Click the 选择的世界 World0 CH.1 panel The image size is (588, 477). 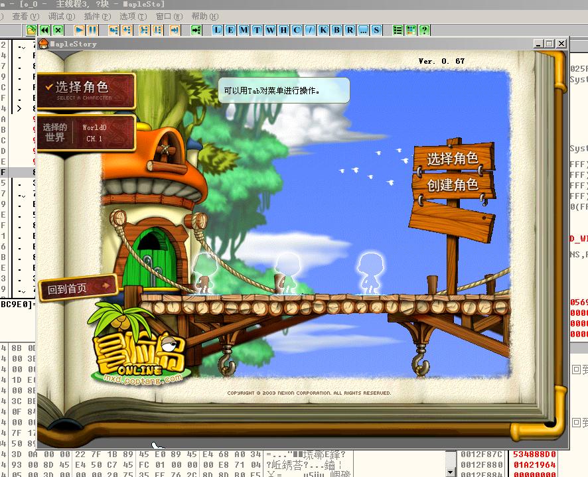pyautogui.click(x=86, y=133)
